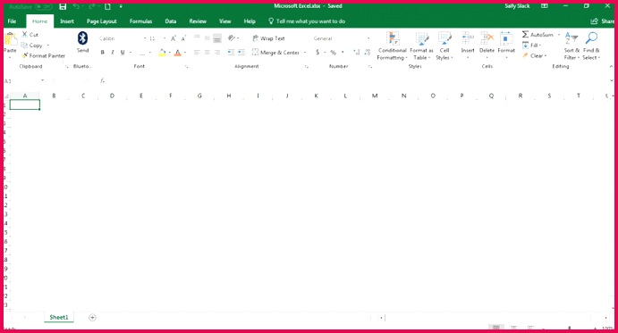Viewport: 618px width, 333px height.
Task: Center the text horizontally
Action: [x=207, y=53]
